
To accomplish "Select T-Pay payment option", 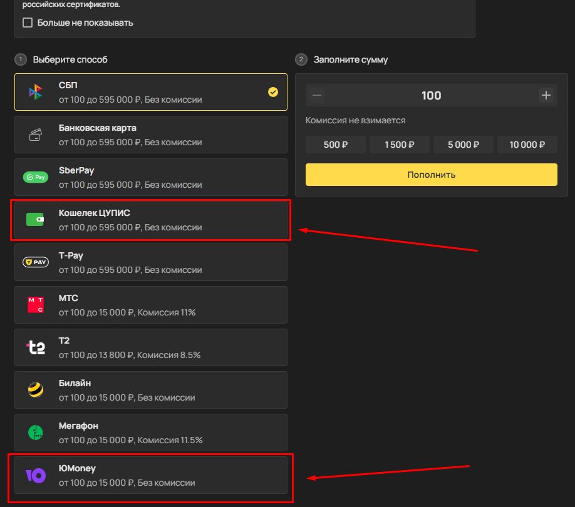I will pos(151,262).
